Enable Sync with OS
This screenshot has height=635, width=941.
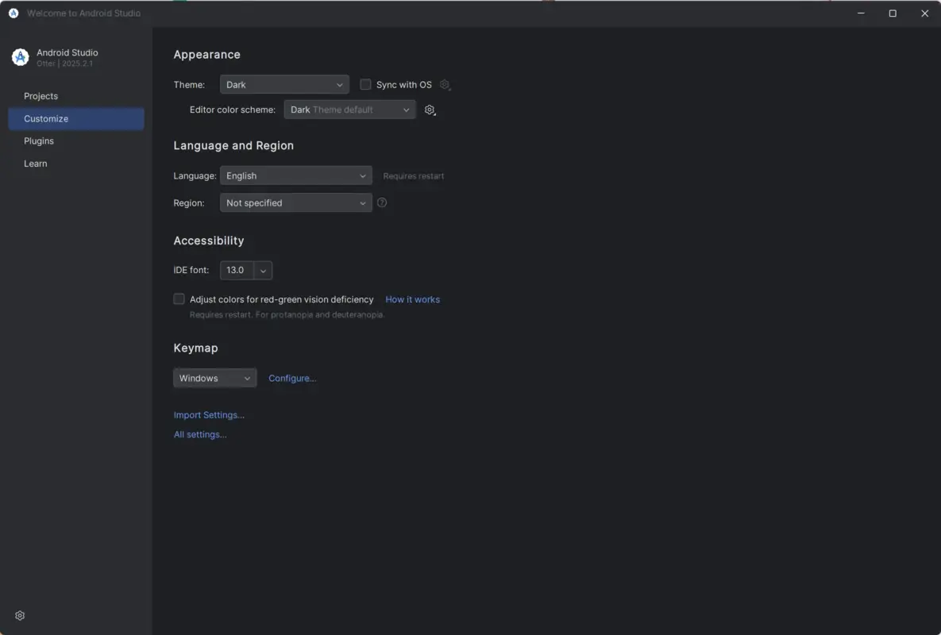365,84
